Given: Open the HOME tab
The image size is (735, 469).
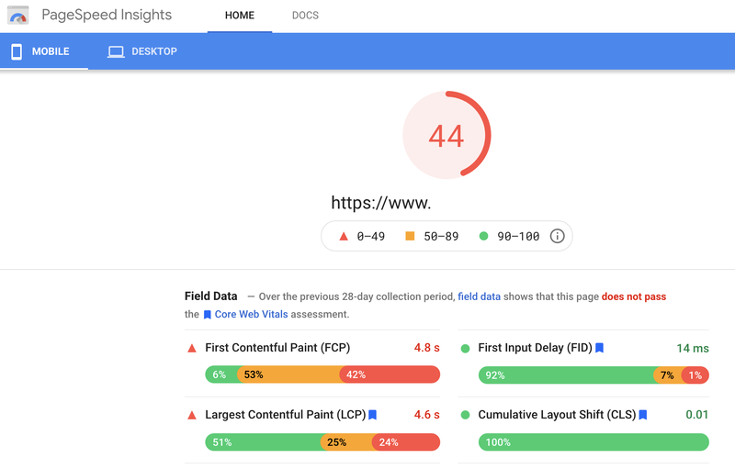Looking at the screenshot, I should pyautogui.click(x=240, y=16).
